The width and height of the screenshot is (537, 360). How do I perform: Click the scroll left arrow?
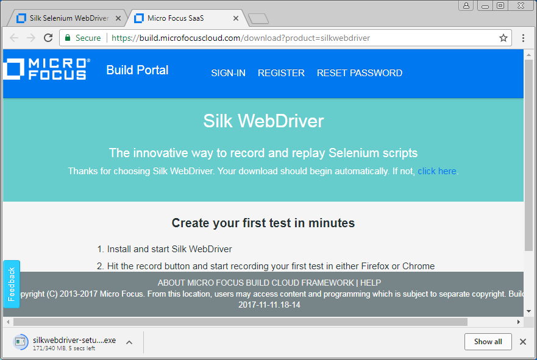click(8, 322)
